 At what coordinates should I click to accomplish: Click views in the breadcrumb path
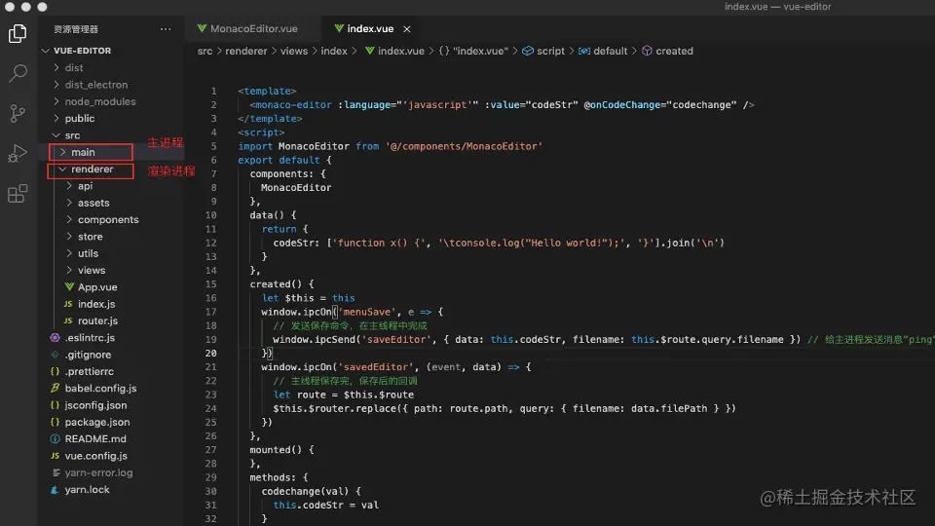[294, 51]
